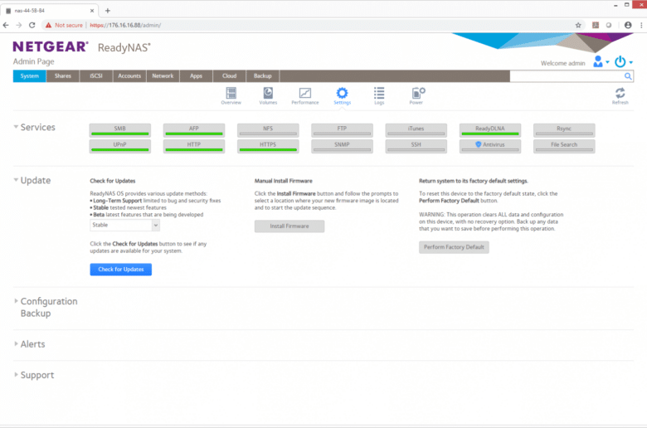
Task: Switch to the Accounts tab
Action: [129, 76]
